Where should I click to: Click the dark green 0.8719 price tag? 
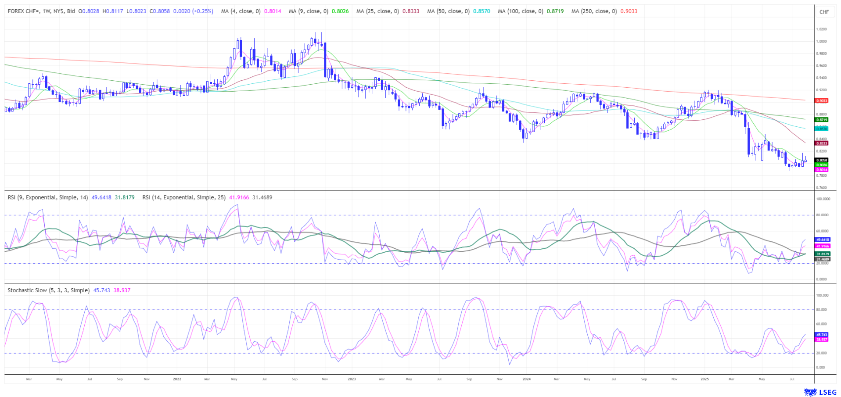coord(821,120)
